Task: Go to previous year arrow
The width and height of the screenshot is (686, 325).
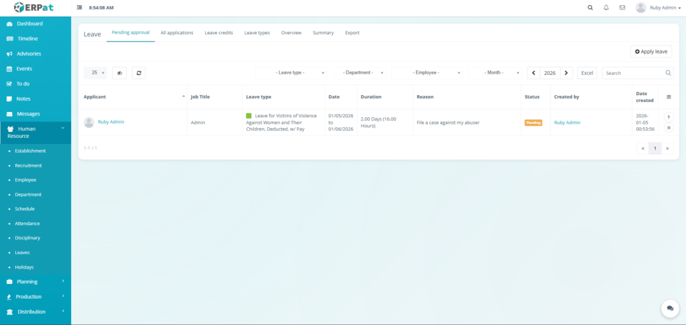Action: tap(534, 73)
